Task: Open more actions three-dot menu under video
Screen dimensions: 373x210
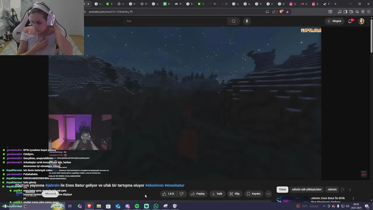Action: tap(268, 194)
